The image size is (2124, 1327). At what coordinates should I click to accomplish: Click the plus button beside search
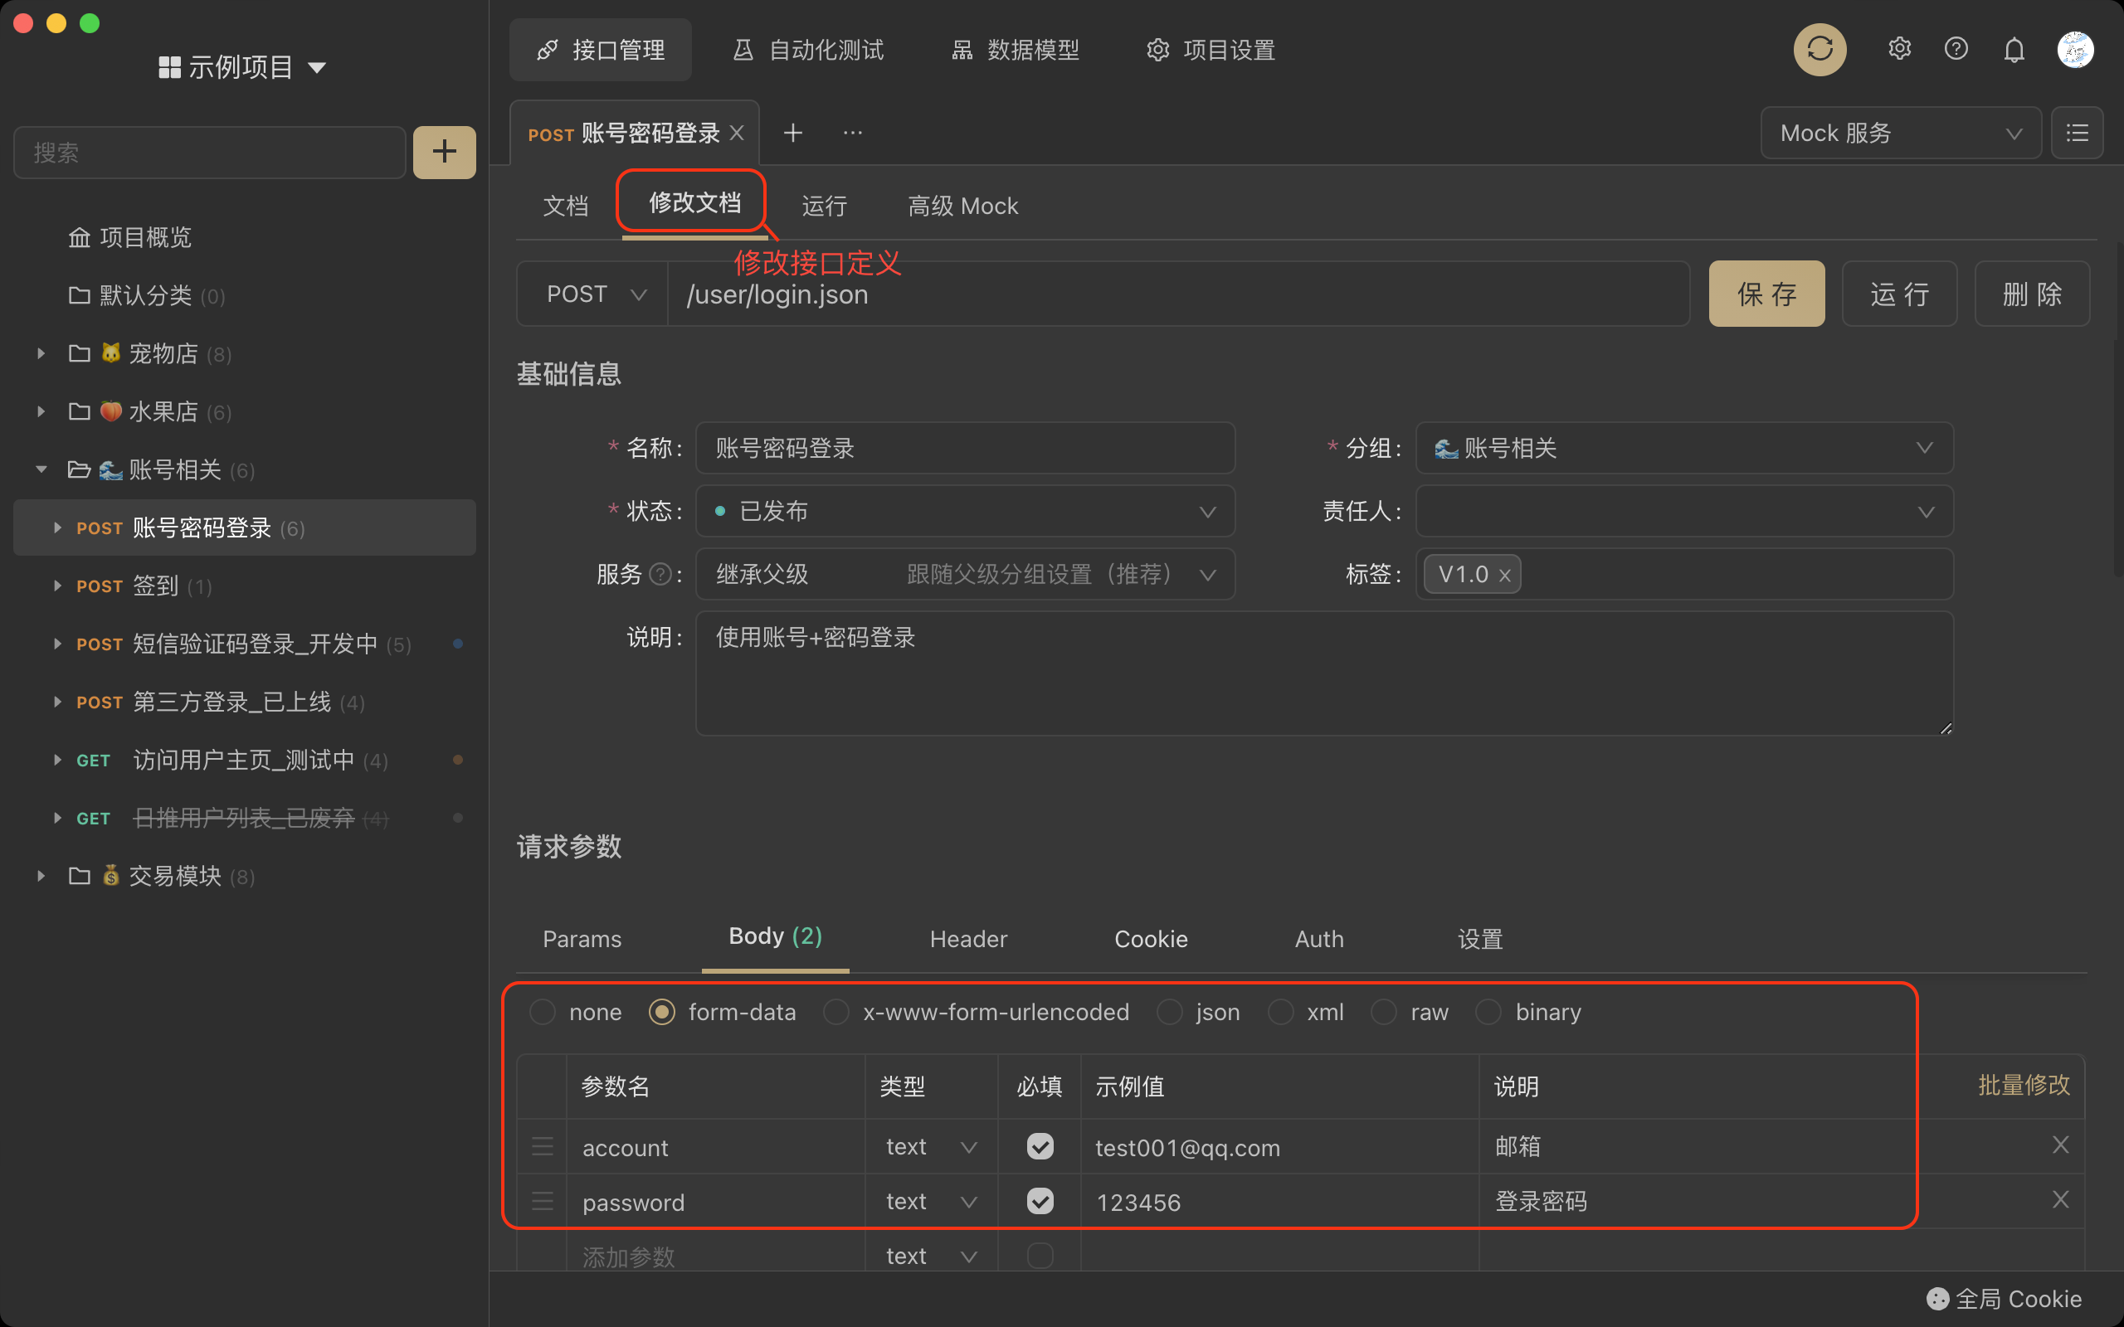[x=444, y=152]
